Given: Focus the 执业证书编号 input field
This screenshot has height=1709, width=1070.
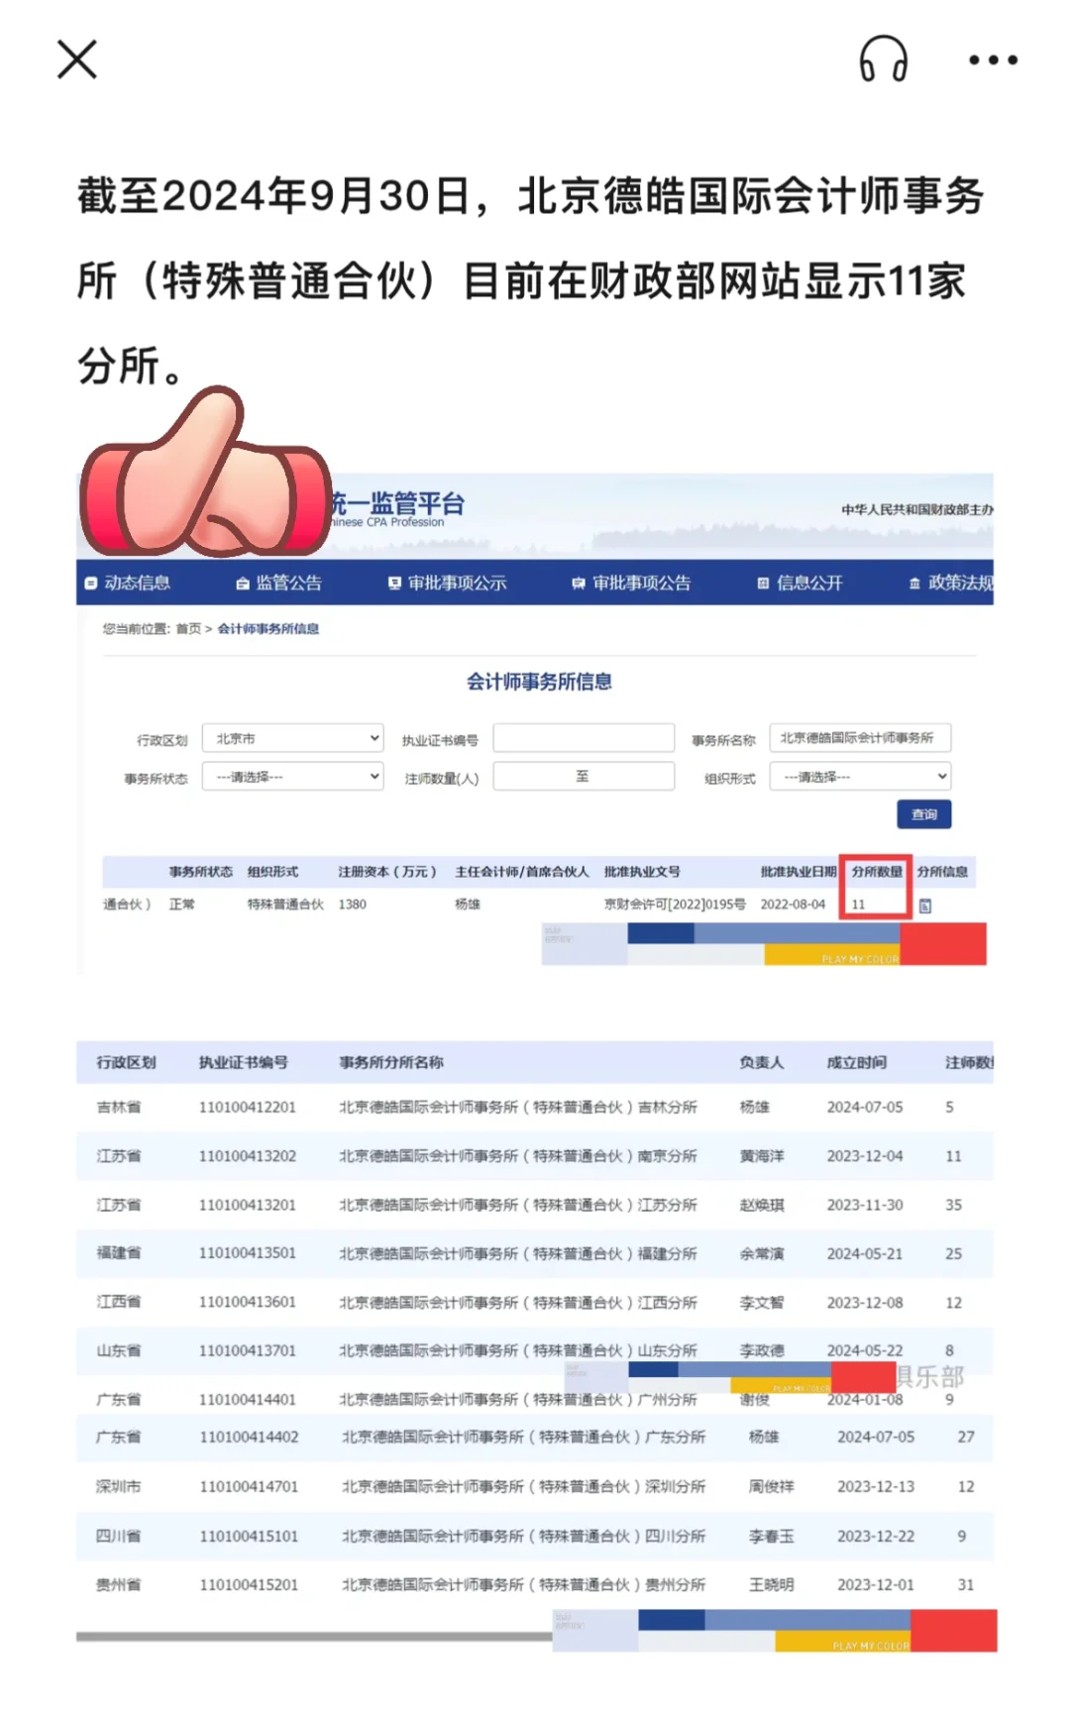Looking at the screenshot, I should 584,738.
